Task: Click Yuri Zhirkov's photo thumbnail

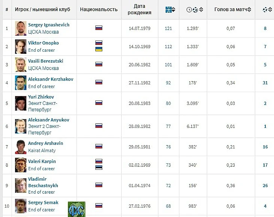Action: [21, 103]
